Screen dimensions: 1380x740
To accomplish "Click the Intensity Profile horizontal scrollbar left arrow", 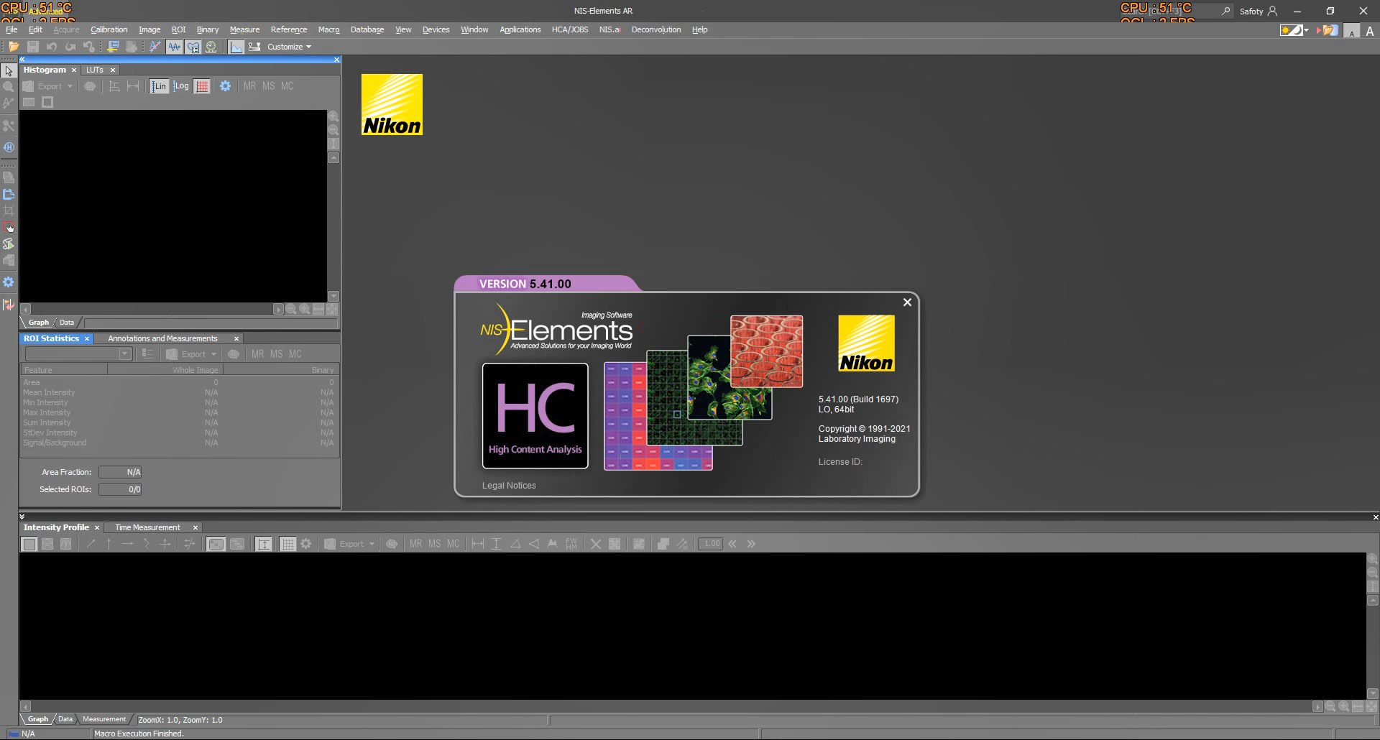I will pos(26,707).
